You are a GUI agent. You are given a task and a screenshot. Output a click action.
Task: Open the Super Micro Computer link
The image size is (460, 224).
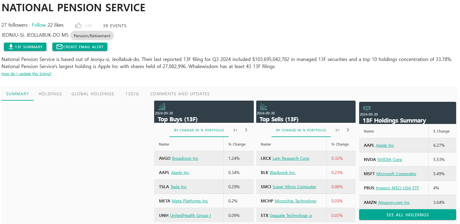coord(295,187)
